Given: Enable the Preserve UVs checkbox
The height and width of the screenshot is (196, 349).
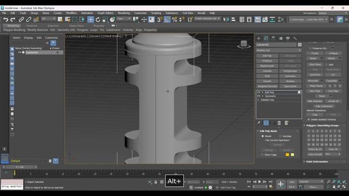Looking at the screenshot, I should click(310, 48).
